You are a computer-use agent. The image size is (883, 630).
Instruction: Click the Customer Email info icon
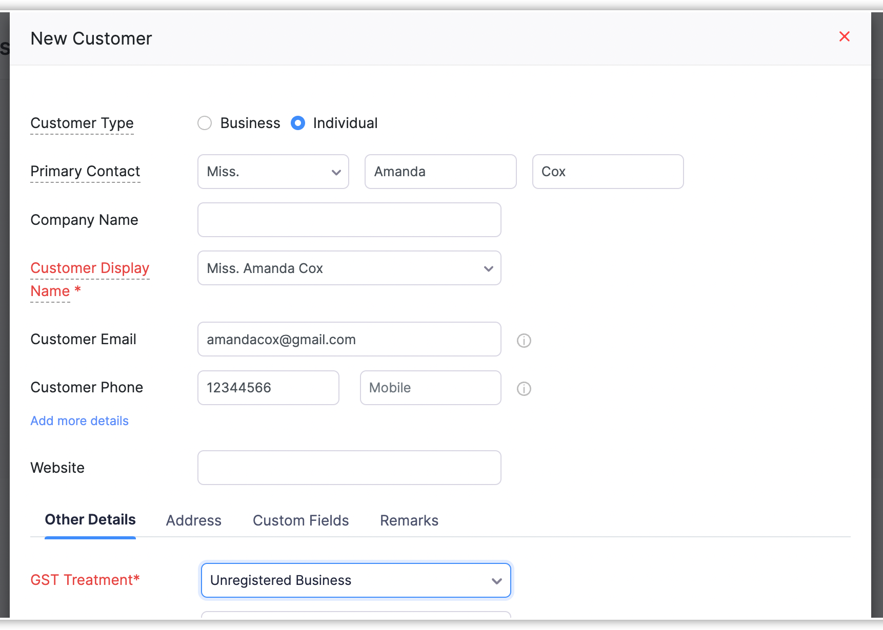click(x=524, y=340)
